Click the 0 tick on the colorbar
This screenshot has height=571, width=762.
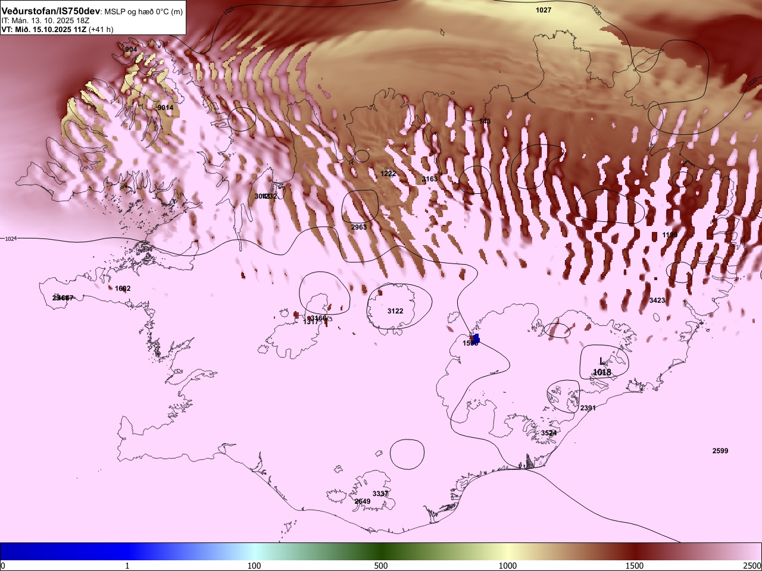tap(3, 566)
